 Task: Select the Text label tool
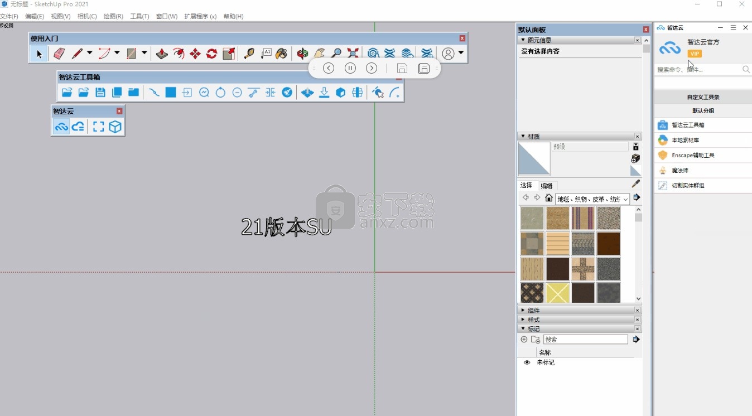266,54
